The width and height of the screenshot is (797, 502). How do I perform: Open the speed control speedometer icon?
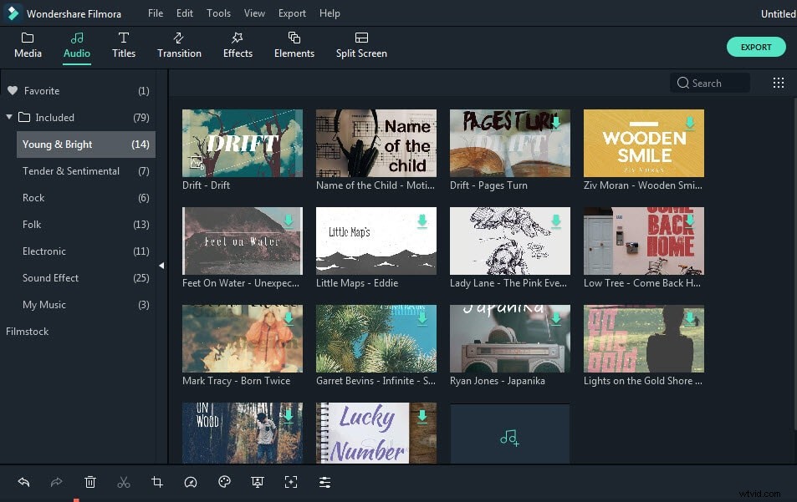[x=191, y=482]
